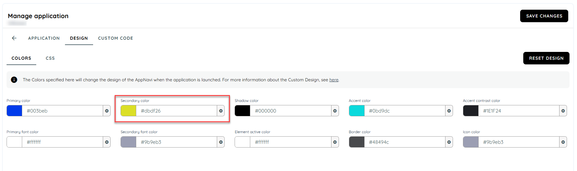Click the Reset Design button
The width and height of the screenshot is (577, 171).
pos(546,58)
